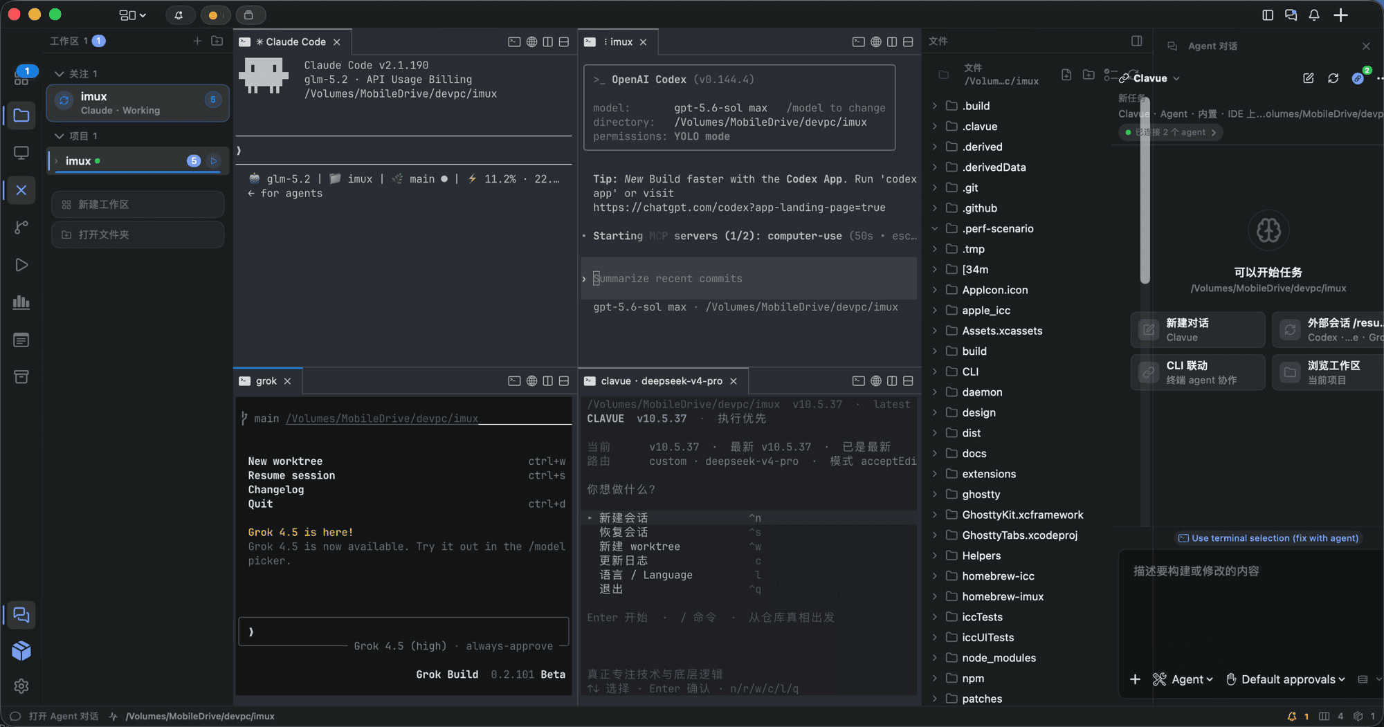Click the blue cube icon in left rail
Viewport: 1384px width, 727px height.
point(21,651)
